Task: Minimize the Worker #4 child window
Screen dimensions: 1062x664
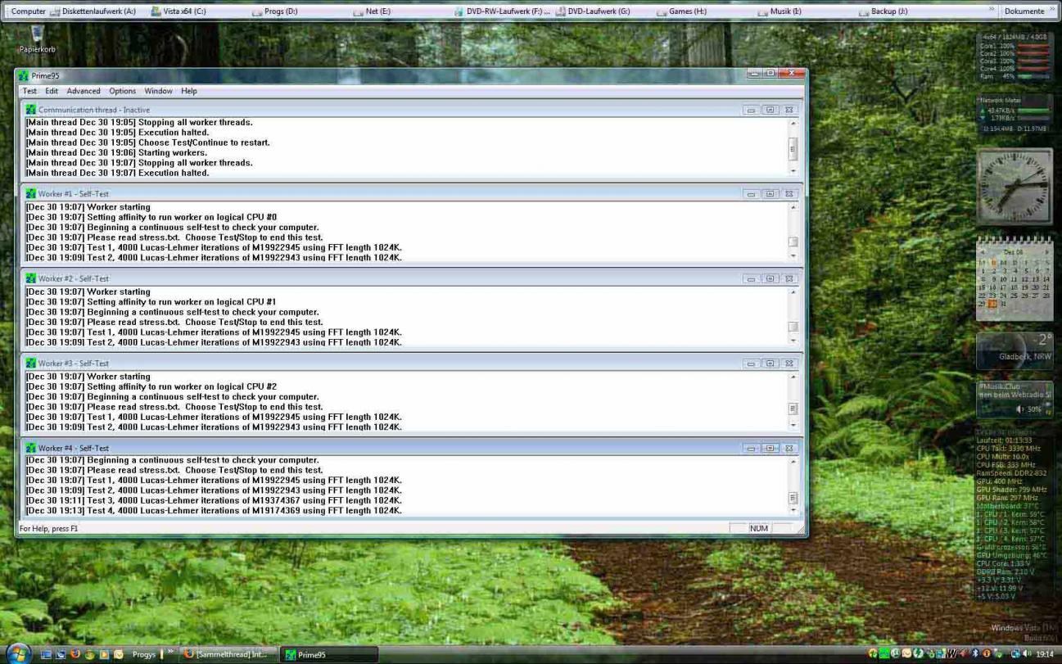Action: [x=751, y=449]
